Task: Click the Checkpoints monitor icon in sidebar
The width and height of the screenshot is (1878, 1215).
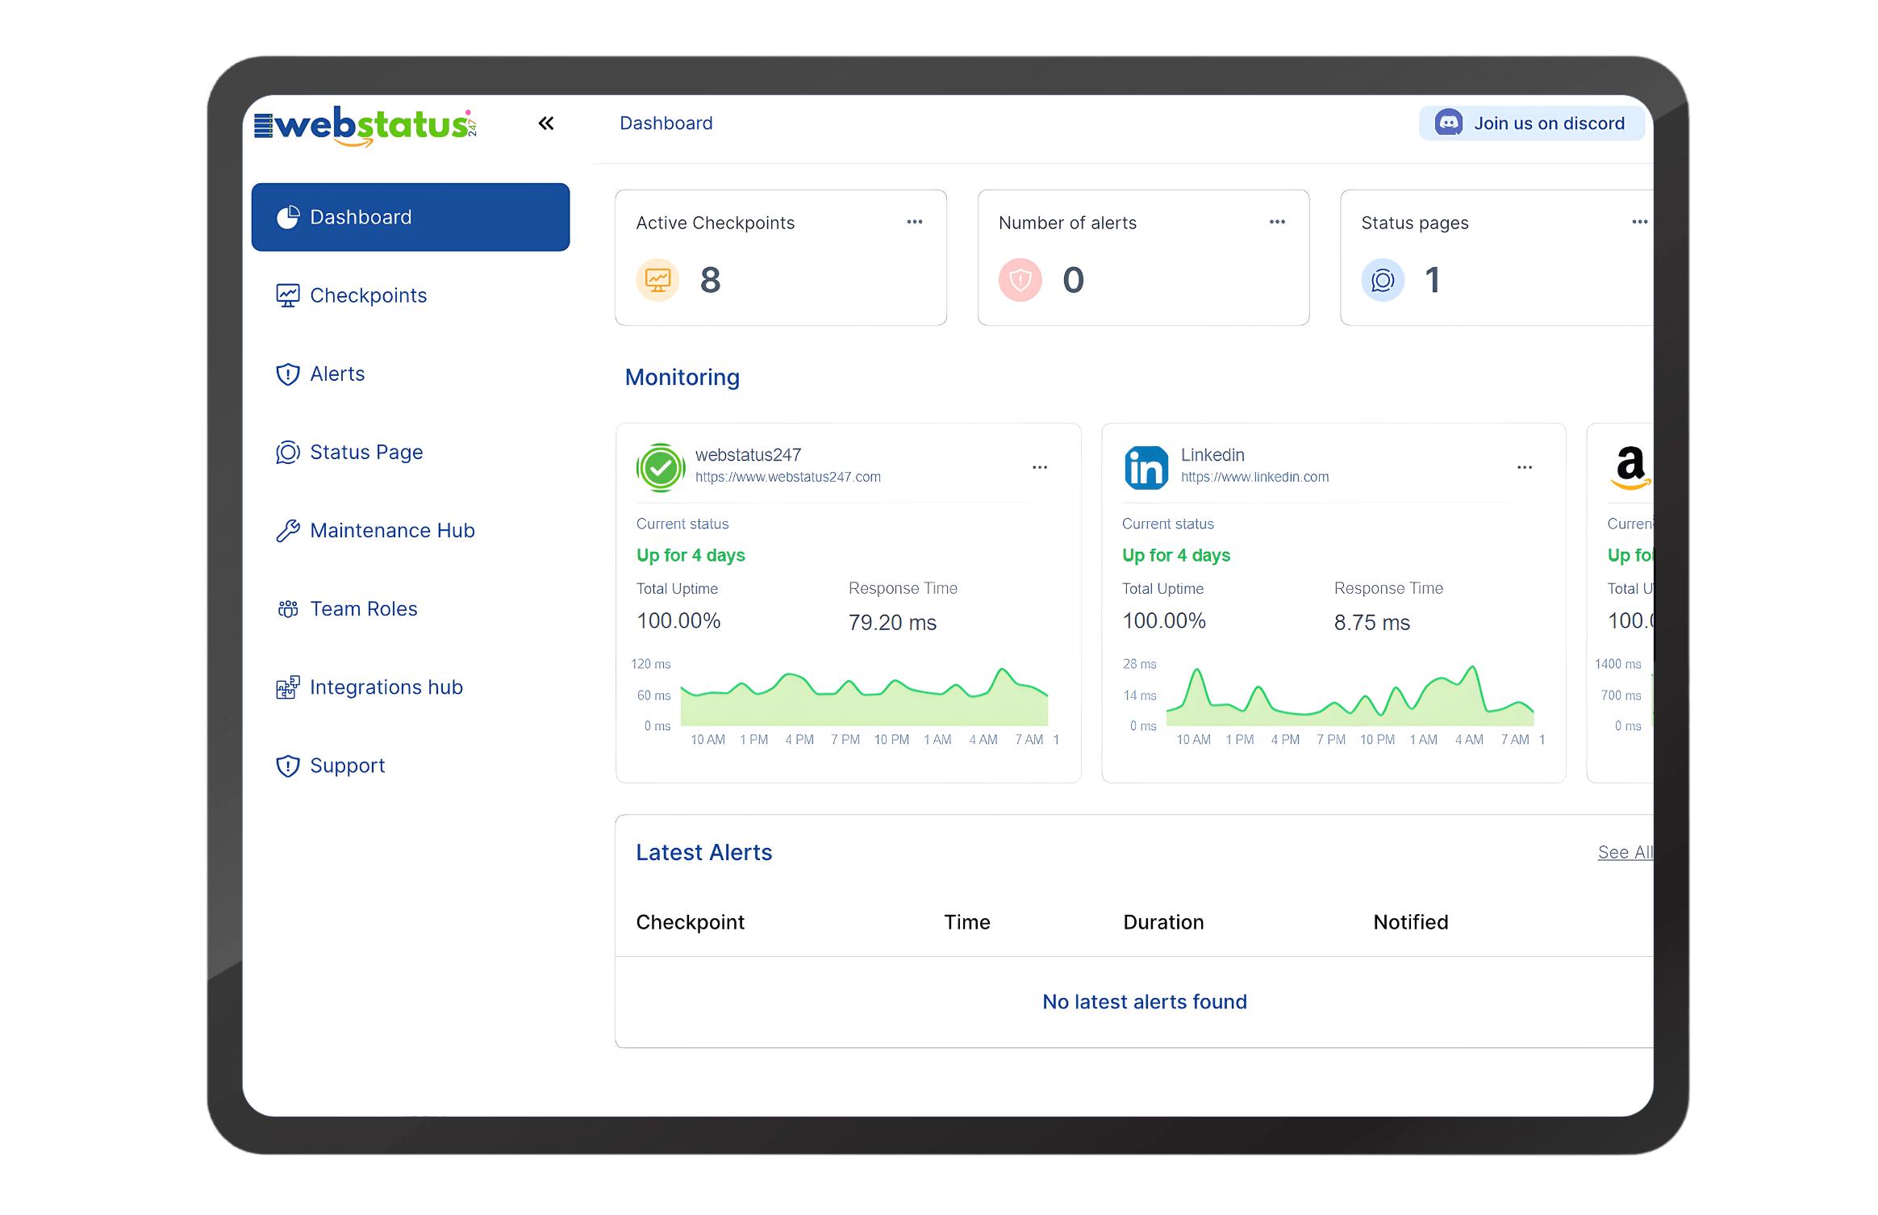Action: coord(286,295)
